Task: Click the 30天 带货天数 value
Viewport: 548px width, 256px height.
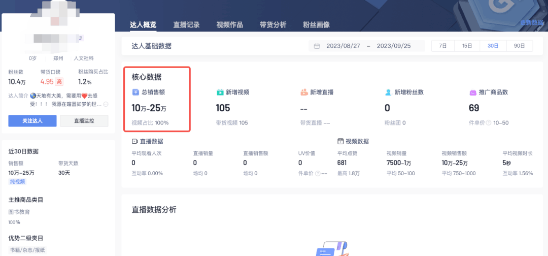Action: click(64, 173)
